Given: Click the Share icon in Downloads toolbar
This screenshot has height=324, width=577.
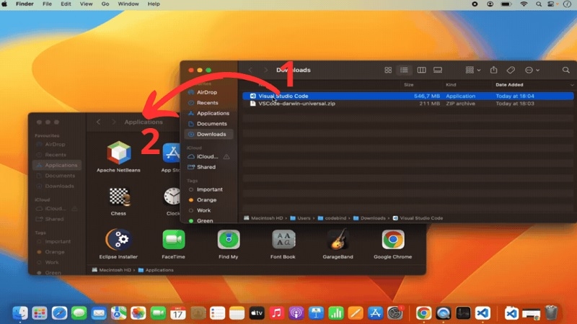Looking at the screenshot, I should click(x=493, y=70).
